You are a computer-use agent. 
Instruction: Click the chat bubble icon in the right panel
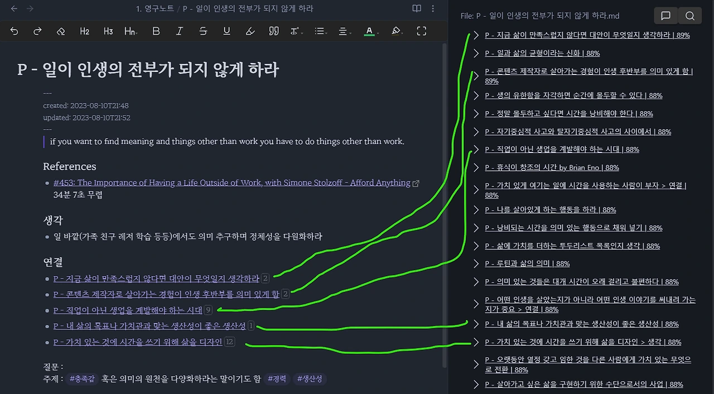[x=665, y=16]
